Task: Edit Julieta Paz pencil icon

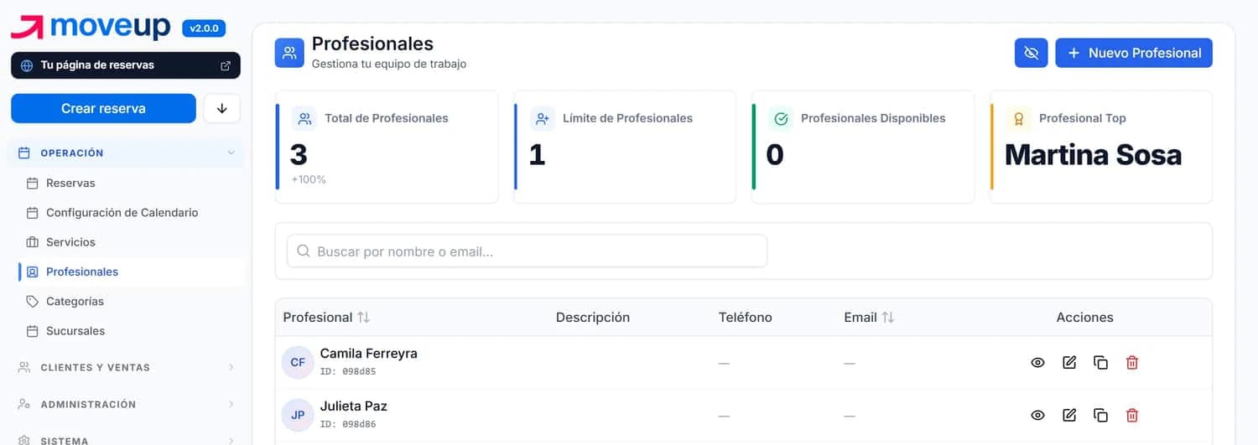Action: tap(1069, 415)
